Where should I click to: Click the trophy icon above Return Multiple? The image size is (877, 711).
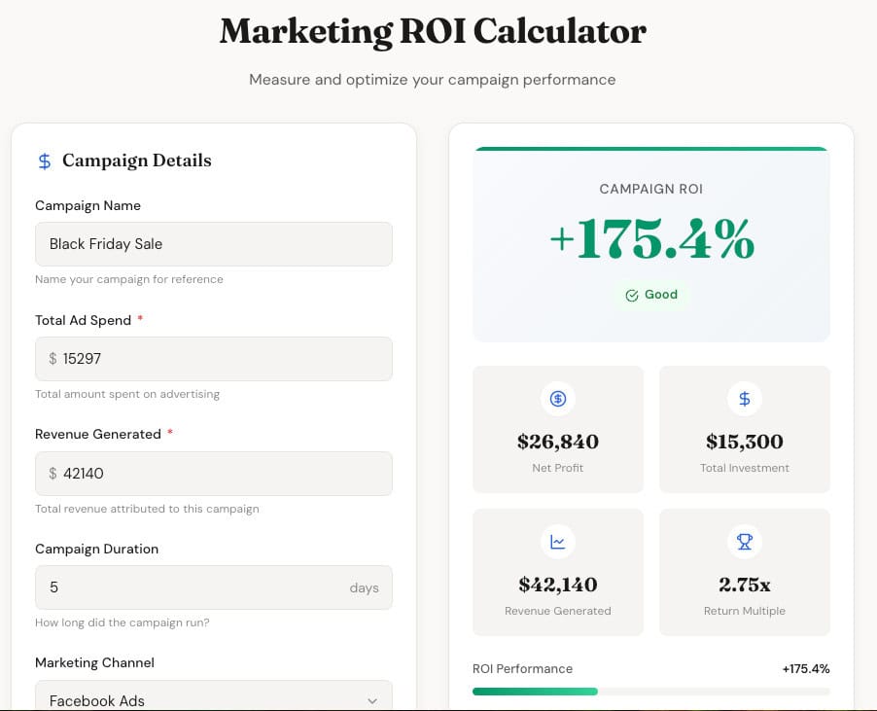point(744,542)
